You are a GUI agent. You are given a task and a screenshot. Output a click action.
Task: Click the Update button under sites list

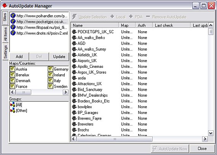coord(59,56)
